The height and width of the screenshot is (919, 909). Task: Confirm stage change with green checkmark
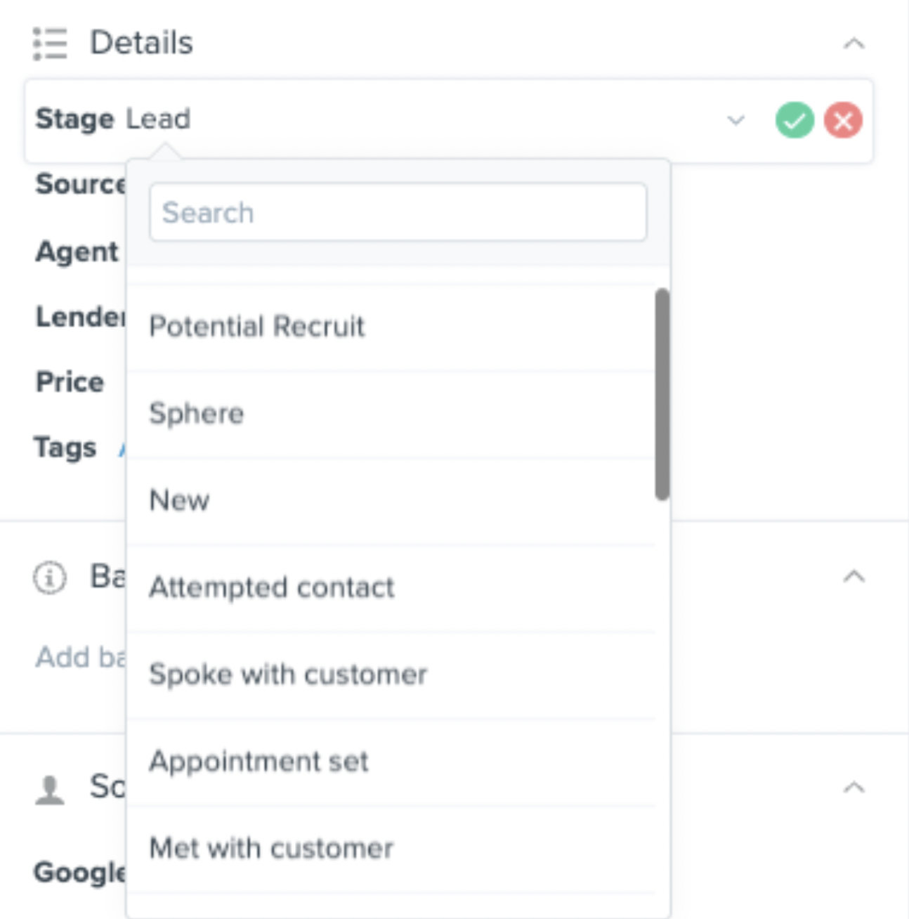794,120
